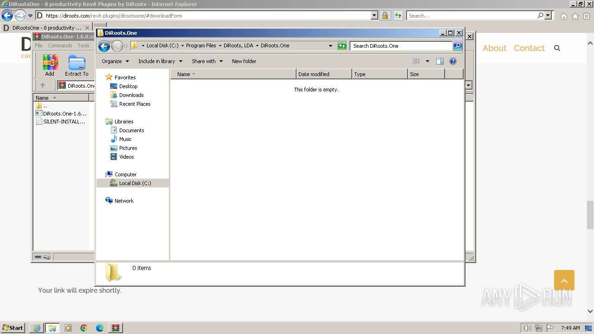Open Include in library dropdown
This screenshot has height=334, width=594.
[x=160, y=61]
